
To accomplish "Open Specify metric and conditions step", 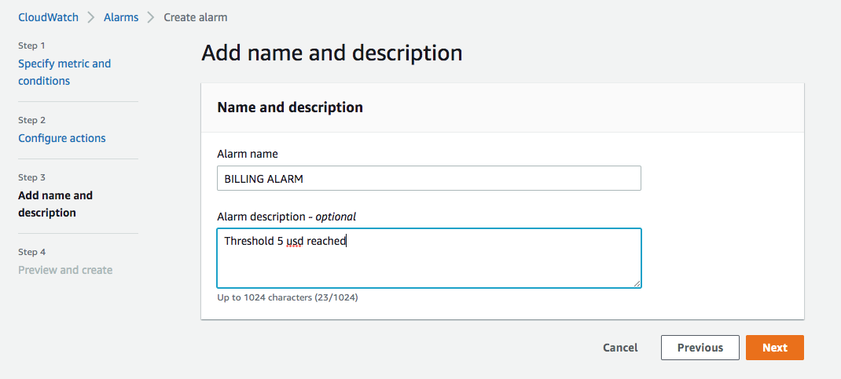I will (64, 72).
